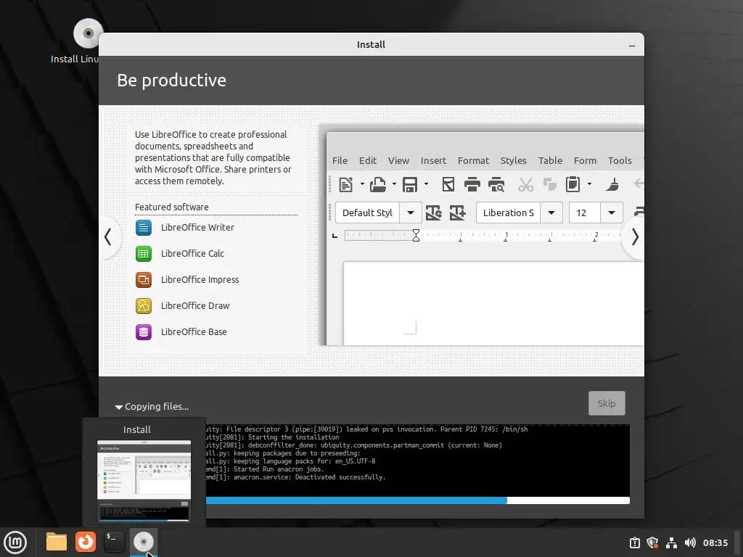
Task: Click the Update Style icon in slide
Action: (434, 213)
